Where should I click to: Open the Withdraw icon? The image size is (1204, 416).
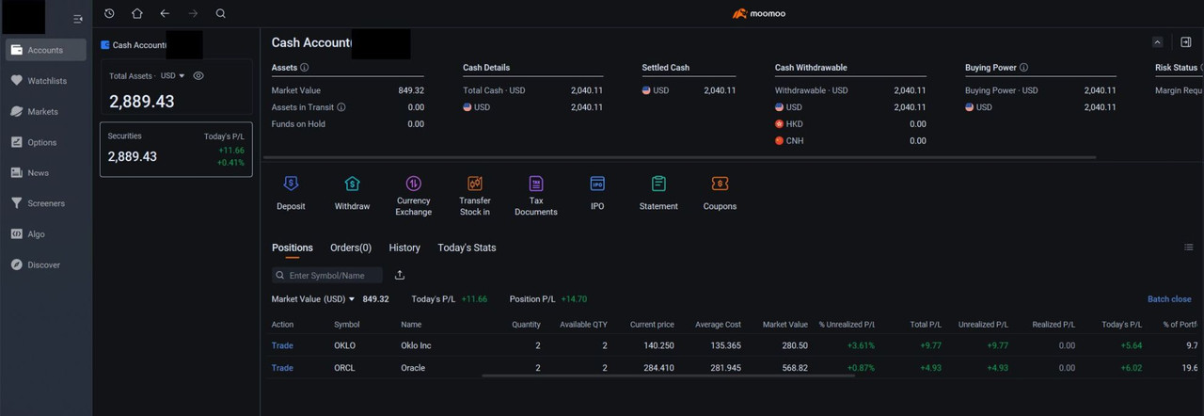coord(352,184)
